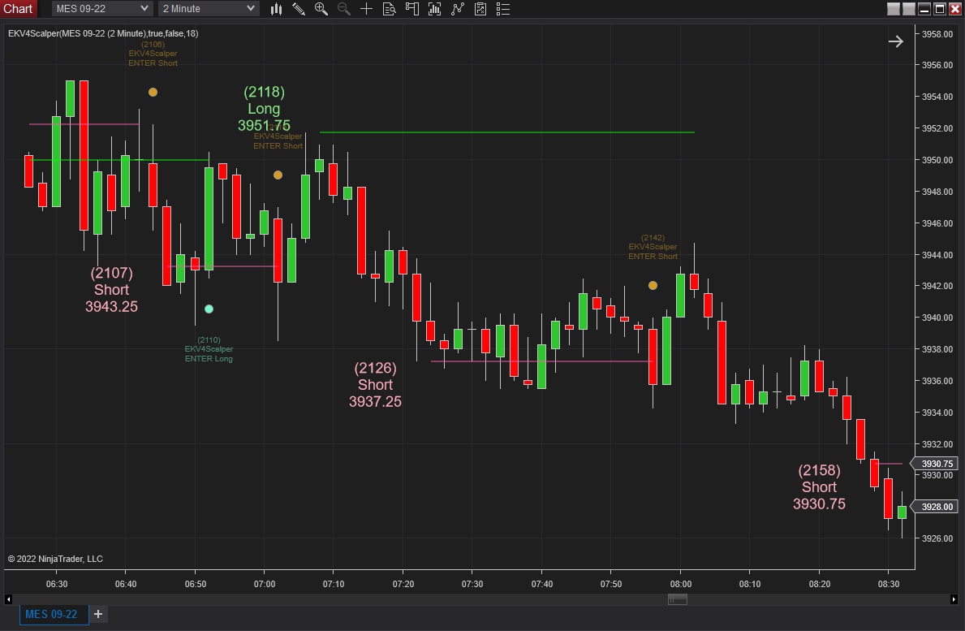The image size is (965, 631).
Task: Click the 06:30 time axis label
Action: [x=57, y=584]
